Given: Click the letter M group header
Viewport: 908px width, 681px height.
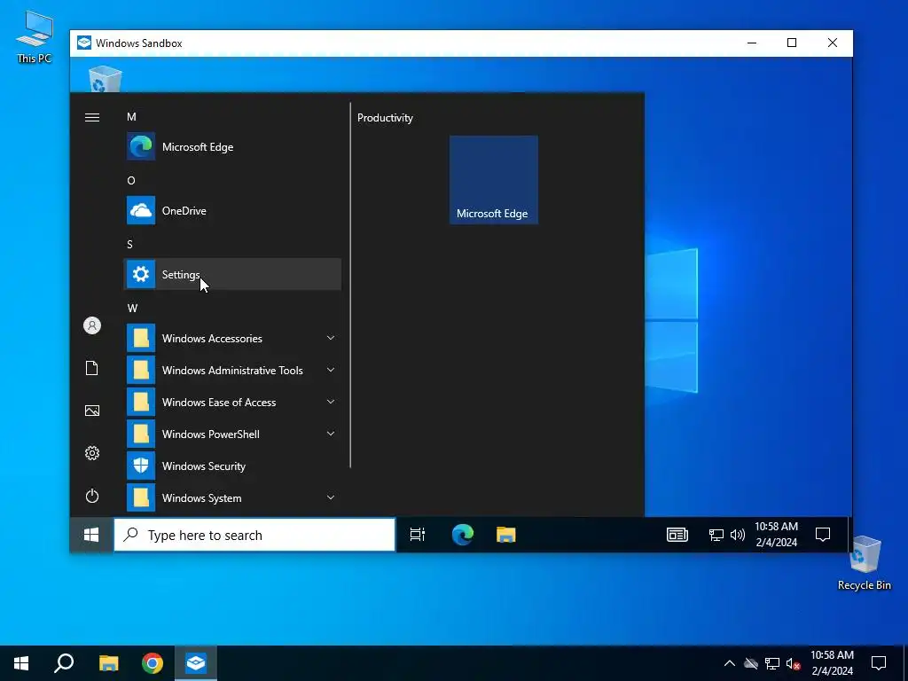Looking at the screenshot, I should [131, 117].
